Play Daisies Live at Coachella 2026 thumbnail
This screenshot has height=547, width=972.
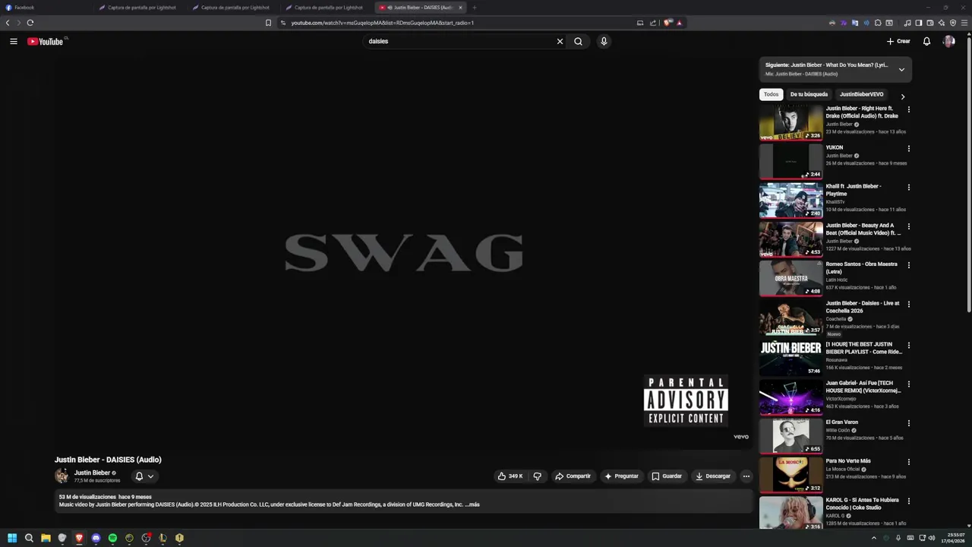pyautogui.click(x=791, y=318)
